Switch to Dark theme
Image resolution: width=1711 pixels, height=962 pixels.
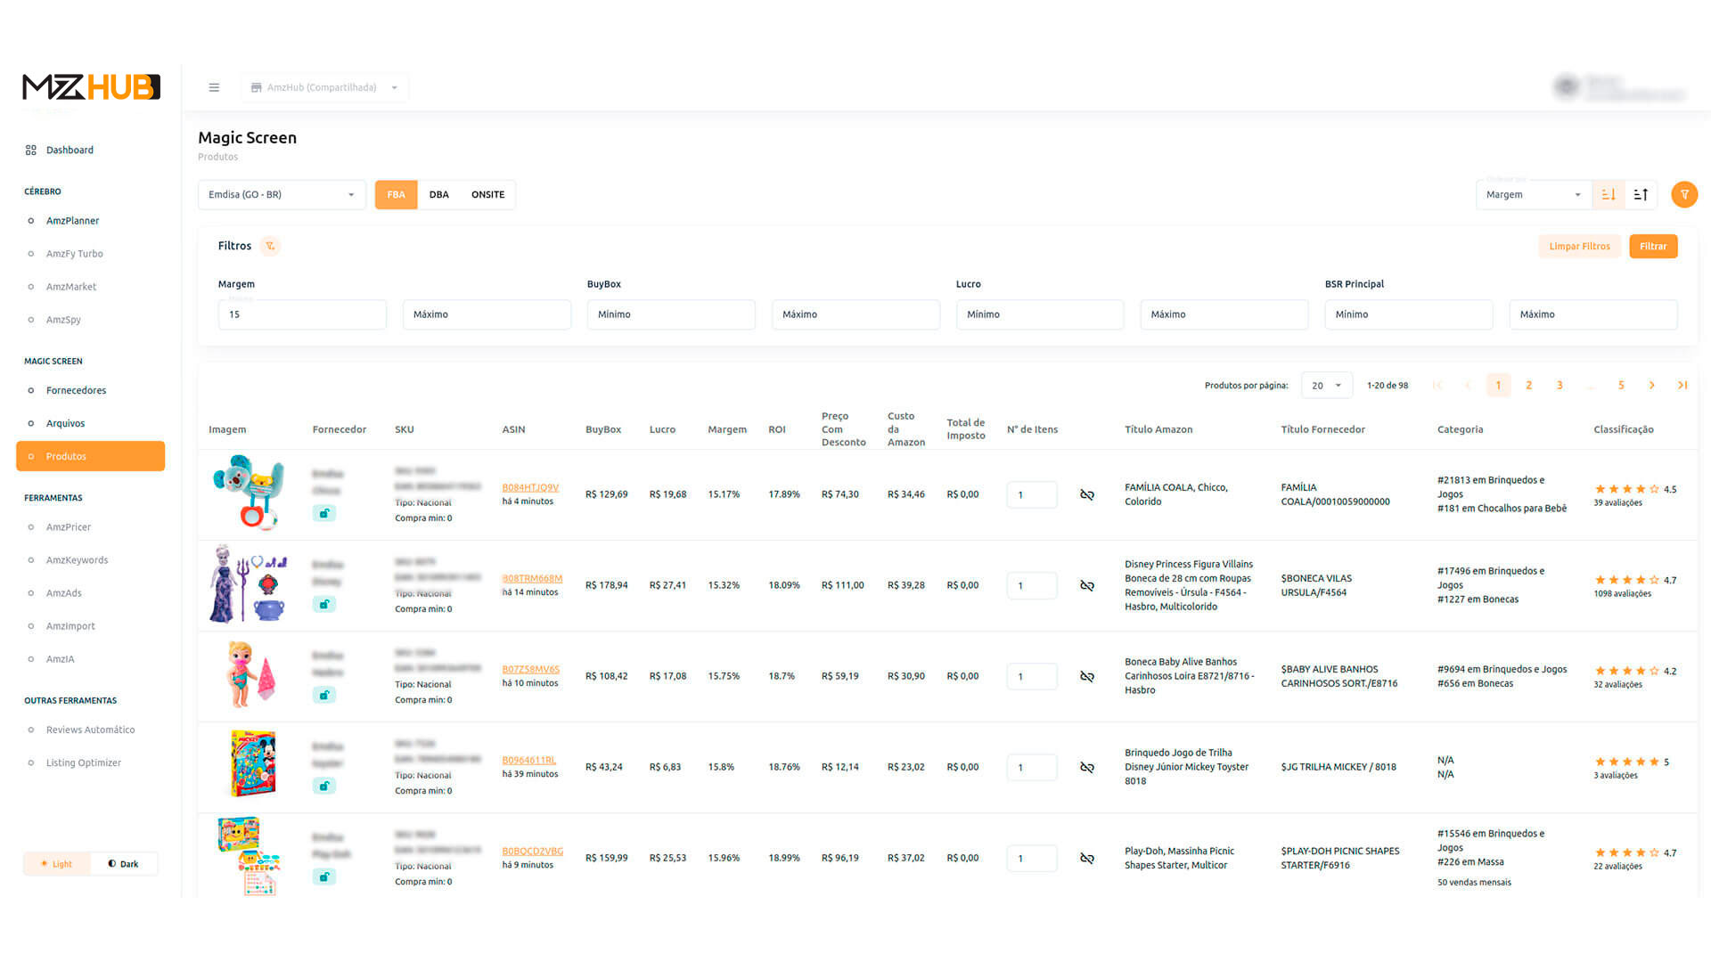coord(124,863)
